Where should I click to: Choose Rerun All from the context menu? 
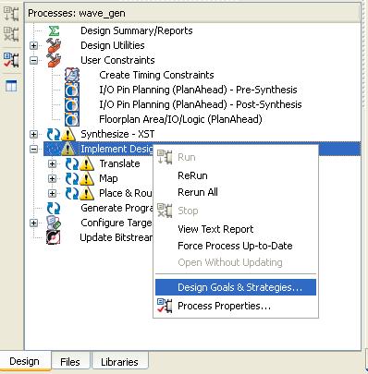point(236,192)
